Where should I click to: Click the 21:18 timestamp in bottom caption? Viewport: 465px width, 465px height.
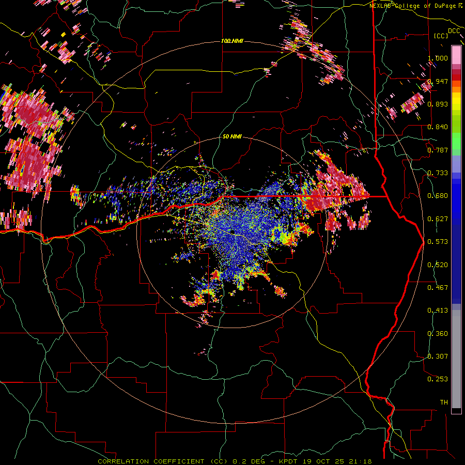pyautogui.click(x=360, y=461)
